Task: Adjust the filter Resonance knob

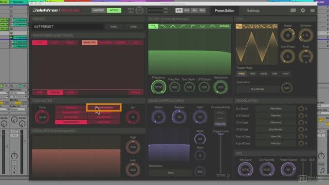Action: [x=221, y=87]
